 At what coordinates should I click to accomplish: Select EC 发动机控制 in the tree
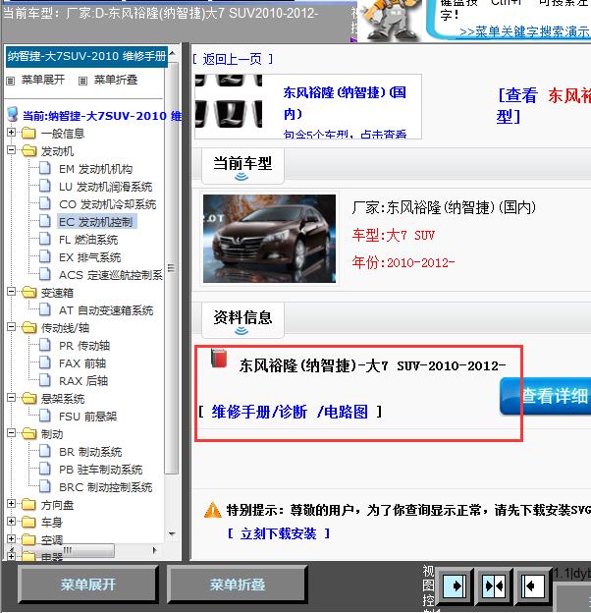95,222
